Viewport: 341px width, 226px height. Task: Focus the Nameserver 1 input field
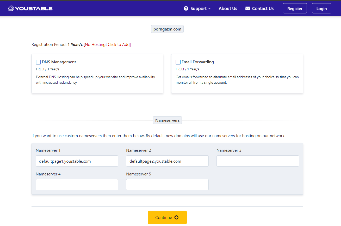click(x=77, y=161)
